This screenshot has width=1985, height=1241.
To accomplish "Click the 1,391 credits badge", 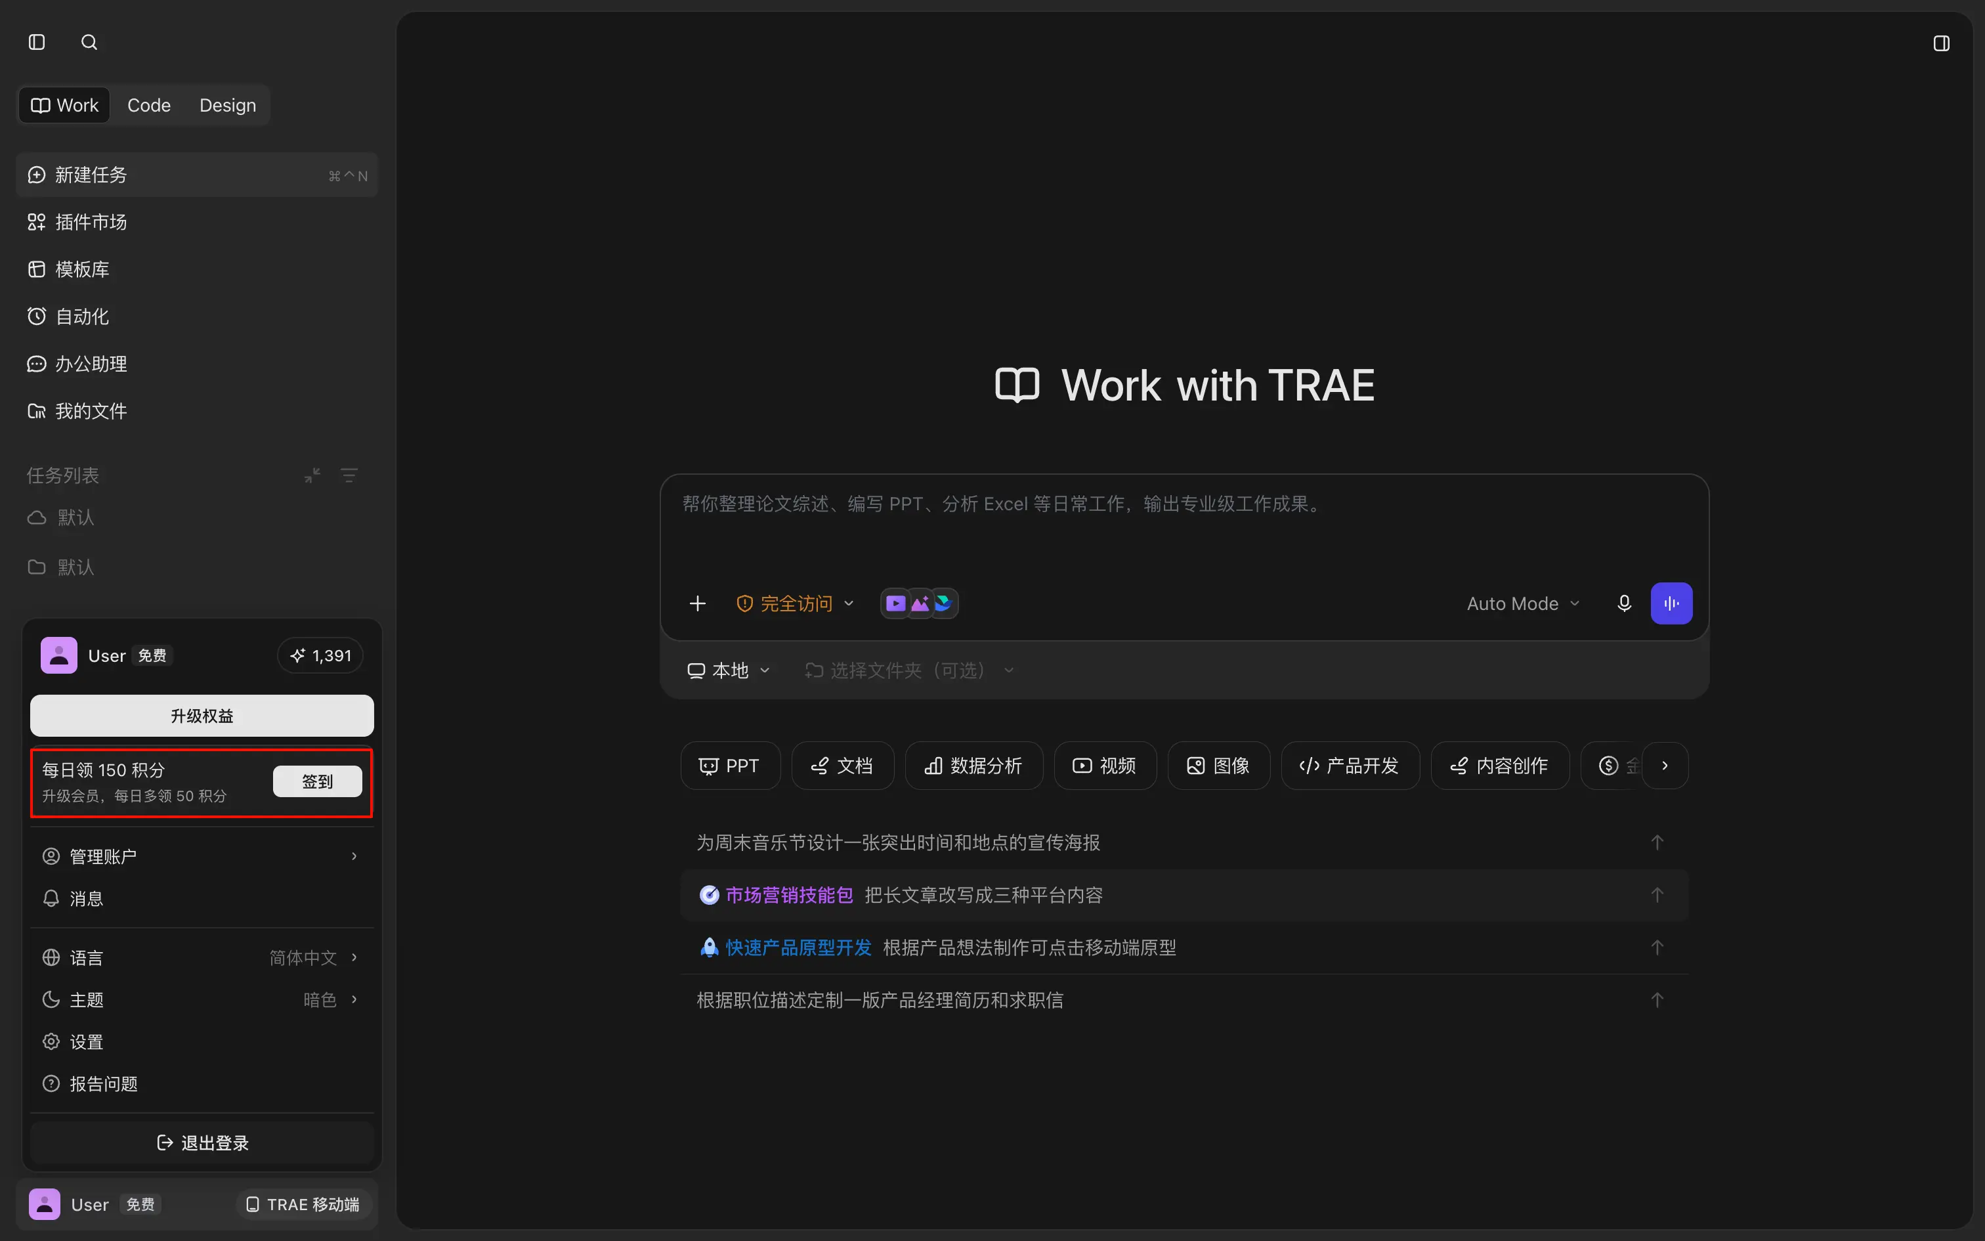I will click(321, 656).
